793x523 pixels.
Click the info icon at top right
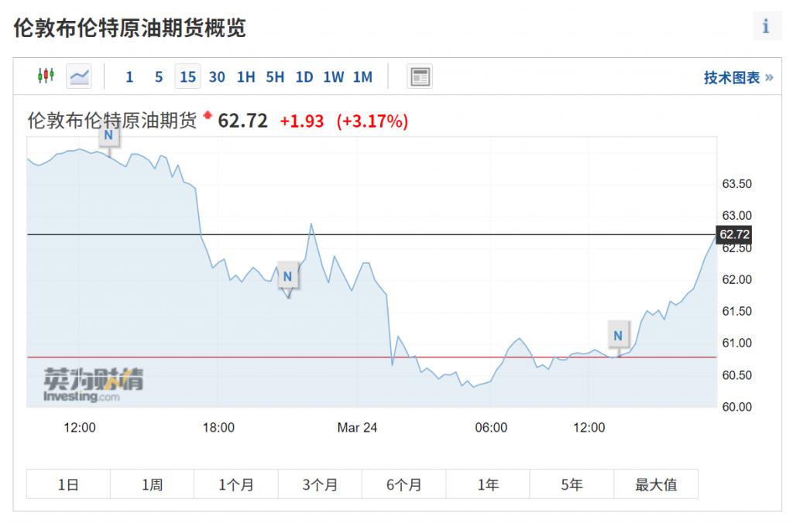tap(766, 26)
